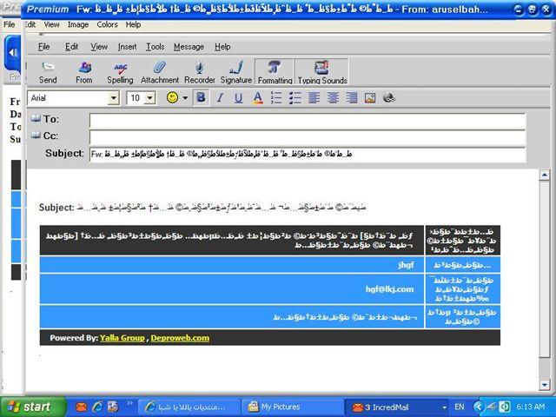
Task: Insert a Signature
Action: pos(235,72)
